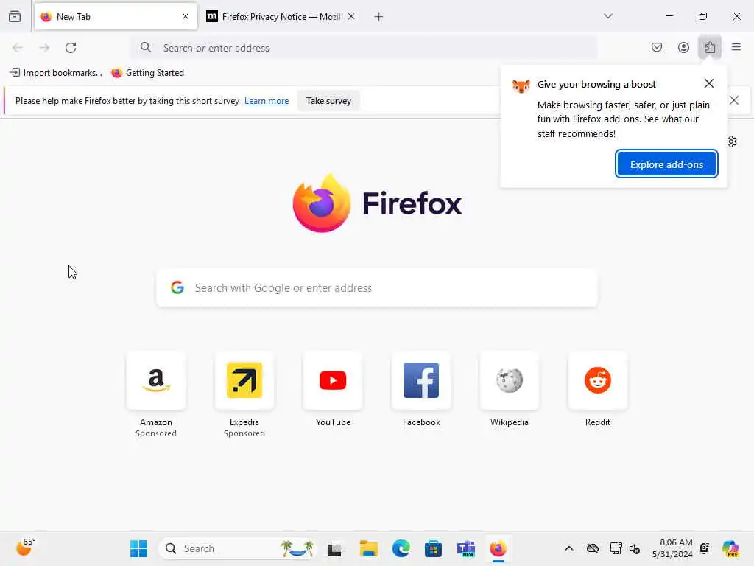Open the Windows Start menu
This screenshot has height=566, width=754.
139,548
